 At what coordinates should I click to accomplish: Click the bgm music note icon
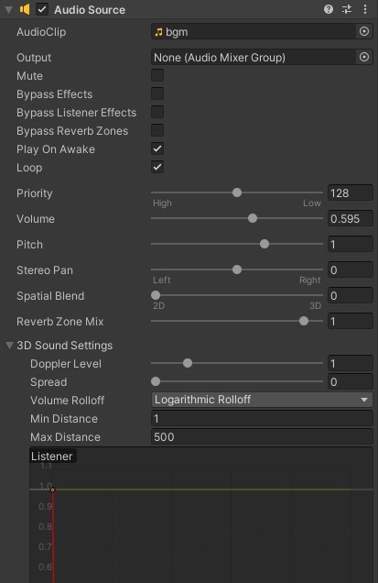(x=158, y=32)
